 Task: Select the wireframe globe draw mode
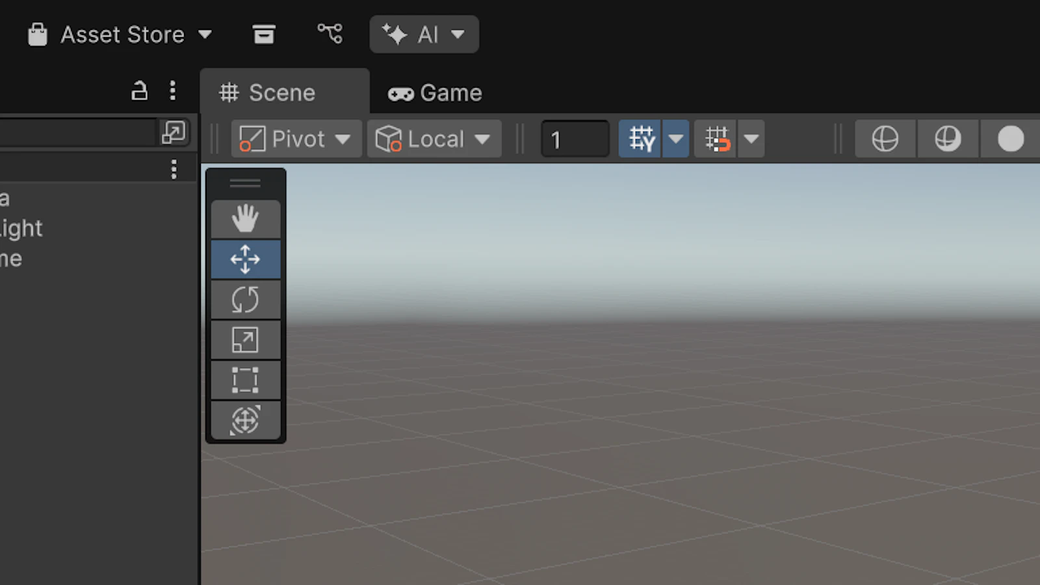[885, 138]
